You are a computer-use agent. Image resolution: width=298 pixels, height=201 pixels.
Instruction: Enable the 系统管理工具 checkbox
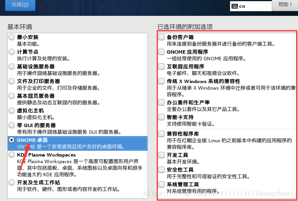[161, 184]
